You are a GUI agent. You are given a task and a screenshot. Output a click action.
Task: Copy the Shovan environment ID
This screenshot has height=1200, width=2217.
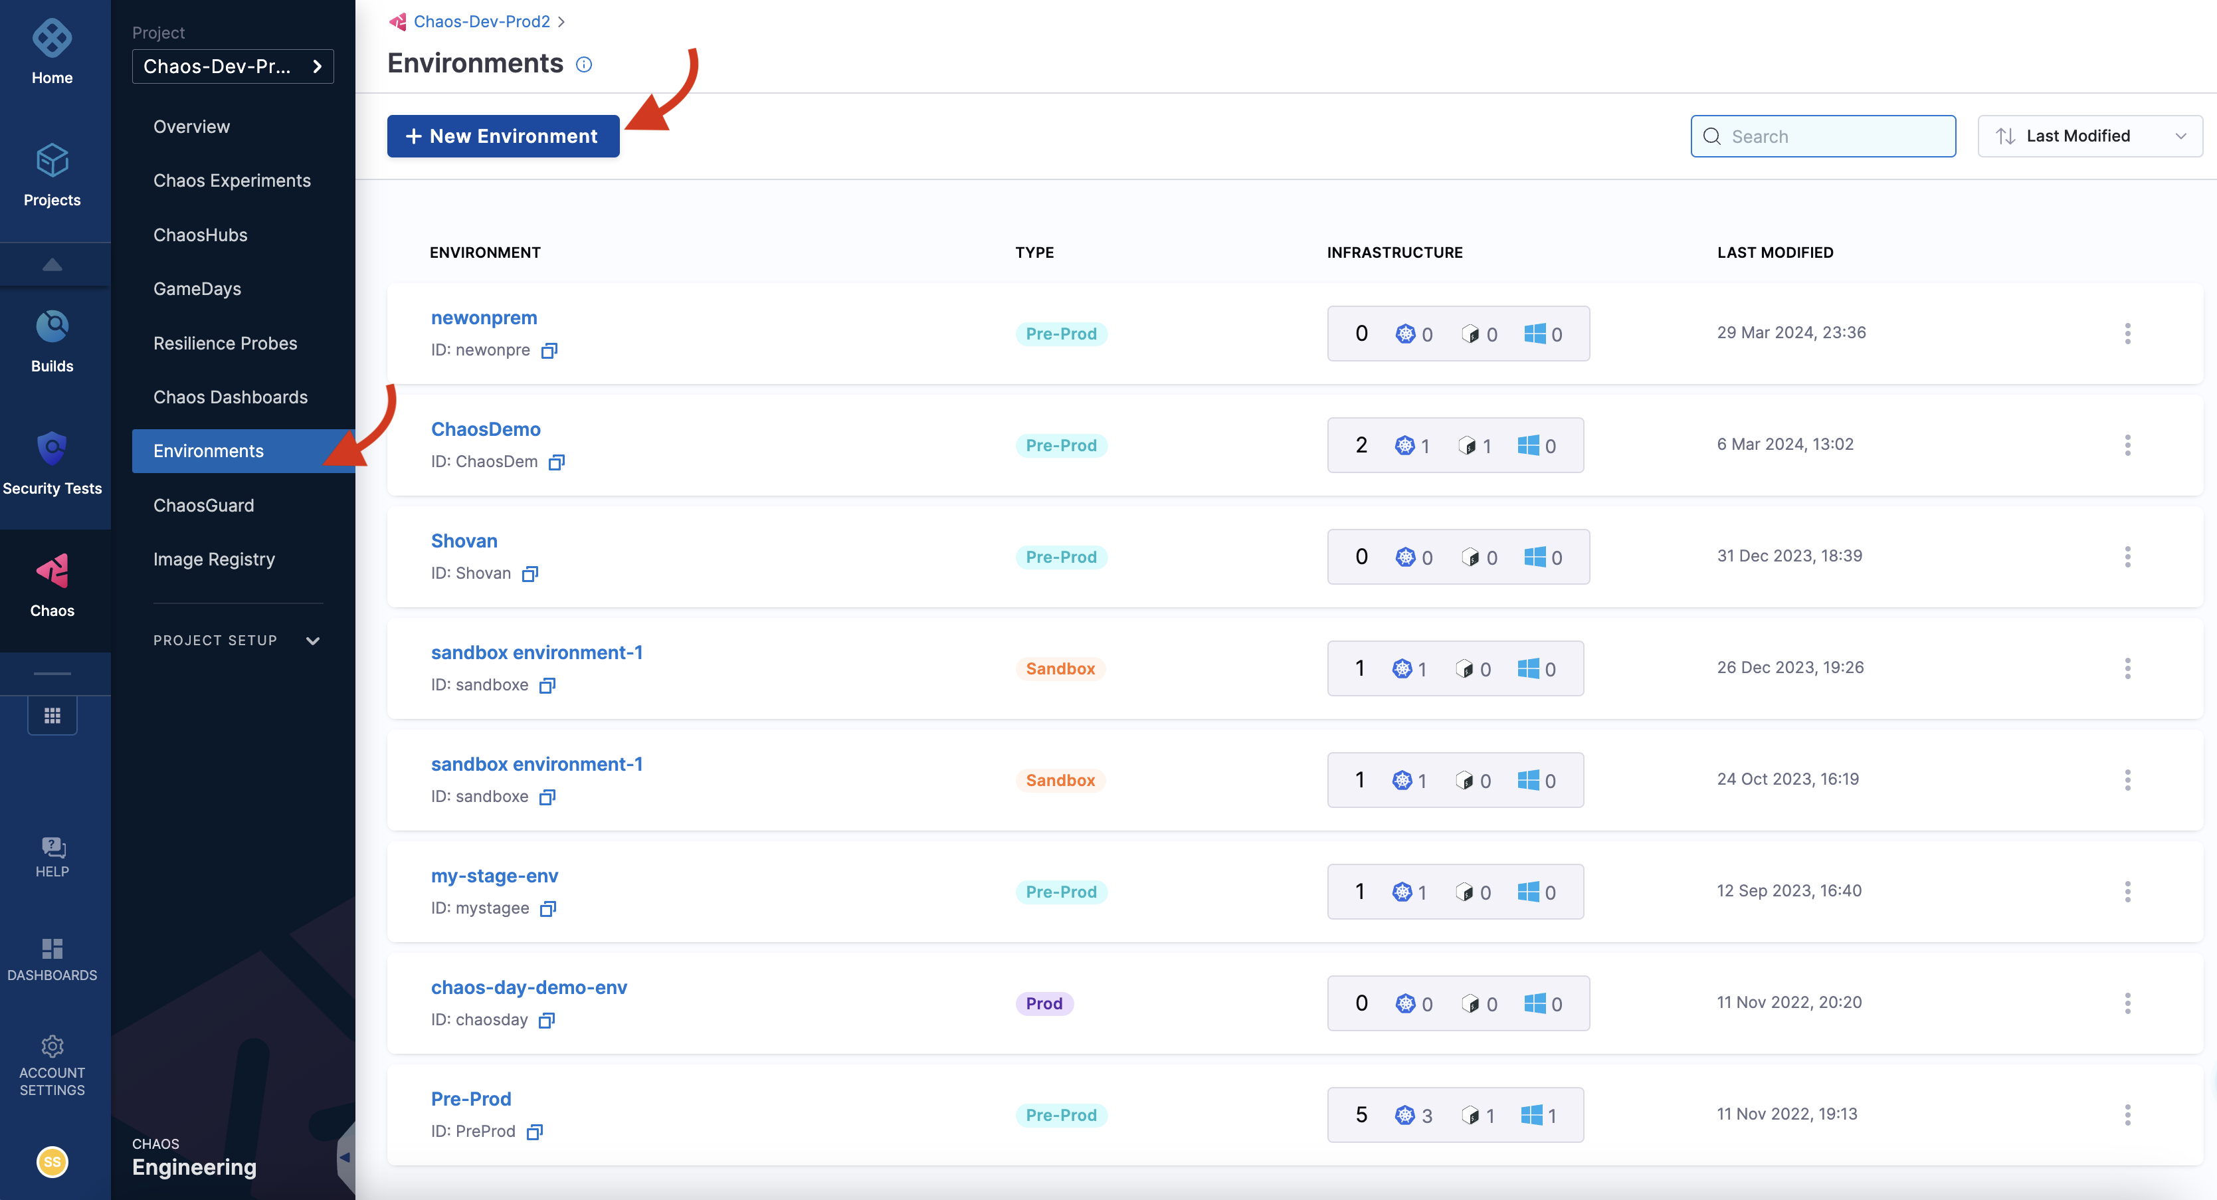530,573
